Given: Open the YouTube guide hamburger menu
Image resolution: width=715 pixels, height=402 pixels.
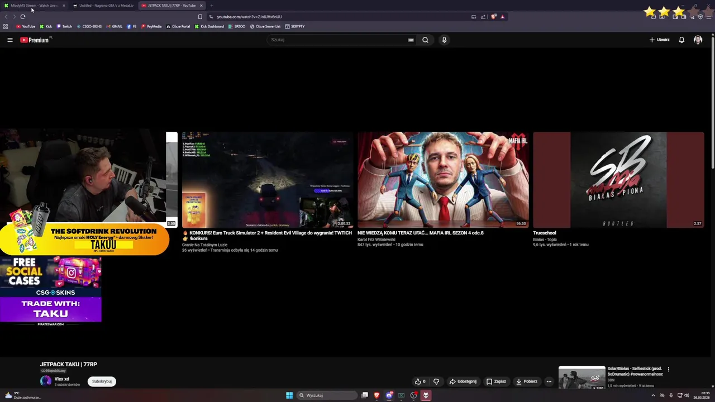Looking at the screenshot, I should coord(9,40).
